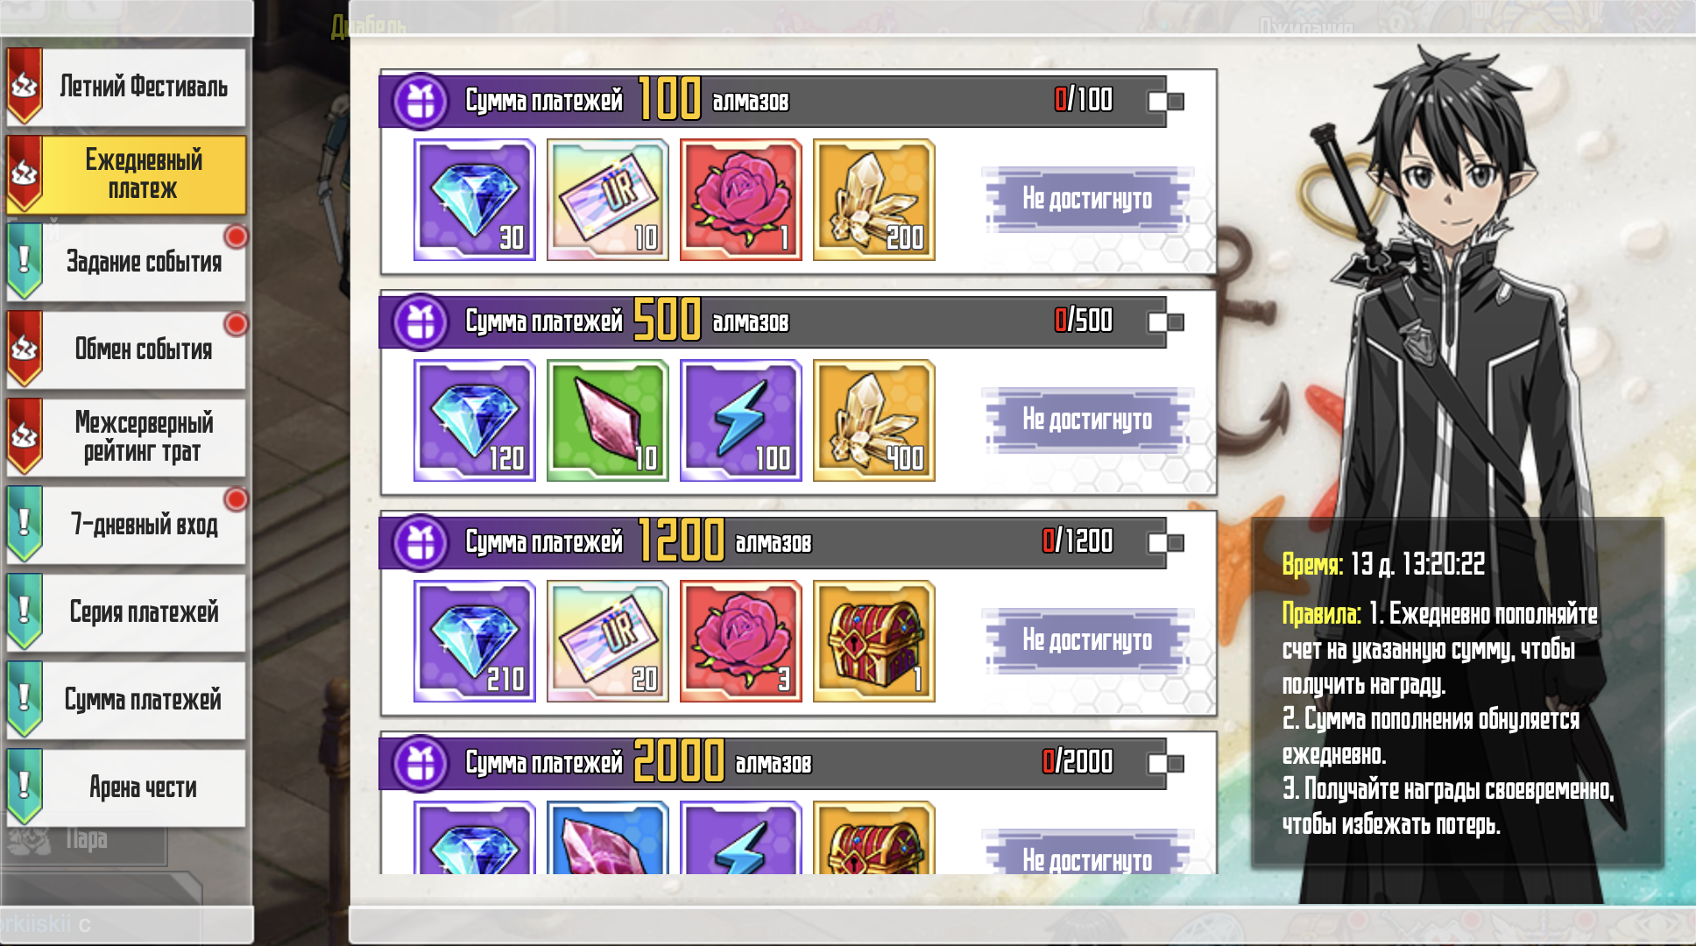Select the 30 diamonds reward icon
1696x946 pixels.
click(x=474, y=200)
